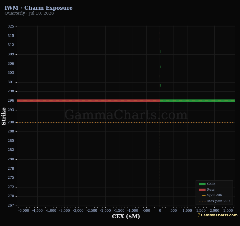This screenshot has width=240, height=226.
Task: Click the green Calls legend swatch
Action: [202, 184]
